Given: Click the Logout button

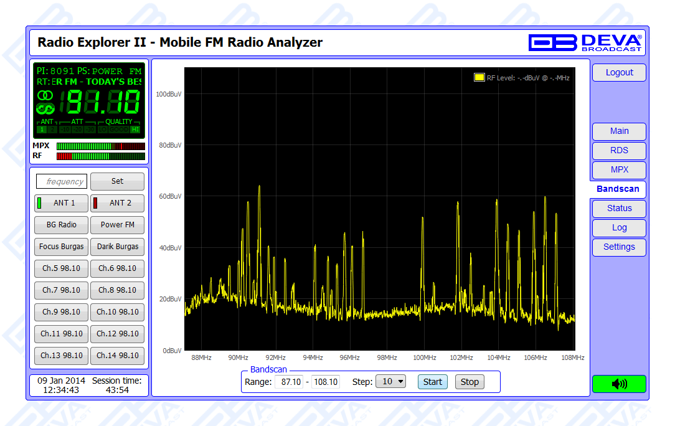Looking at the screenshot, I should tap(619, 73).
